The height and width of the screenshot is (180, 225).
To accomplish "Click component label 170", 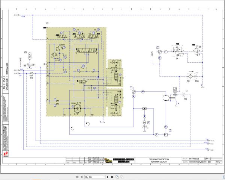I will click(x=185, y=99).
